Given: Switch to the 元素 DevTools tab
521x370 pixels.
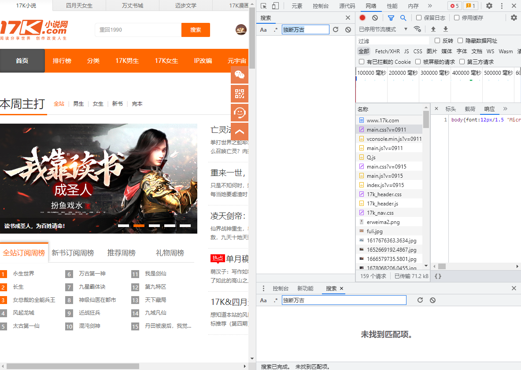Looking at the screenshot, I should point(297,6).
